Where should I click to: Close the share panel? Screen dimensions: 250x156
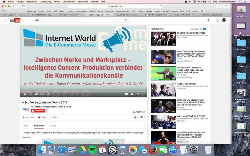click(144, 125)
